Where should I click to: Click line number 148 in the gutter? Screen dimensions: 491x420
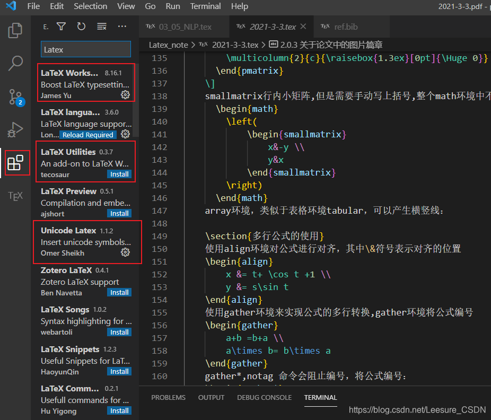[160, 223]
